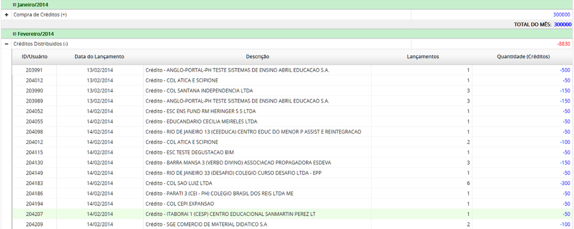Collapse Créditos Distribuídos using minus icon

(7, 44)
